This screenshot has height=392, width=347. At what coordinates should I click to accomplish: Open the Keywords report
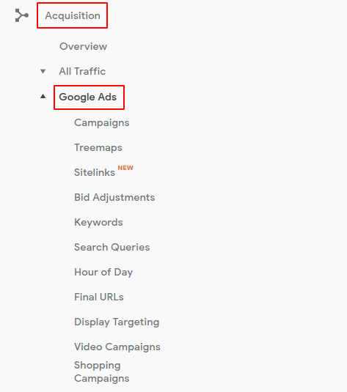(x=98, y=222)
